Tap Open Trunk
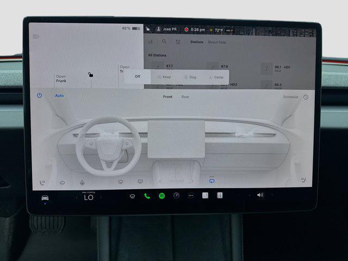The height and width of the screenshot is (261, 348). click(x=125, y=69)
